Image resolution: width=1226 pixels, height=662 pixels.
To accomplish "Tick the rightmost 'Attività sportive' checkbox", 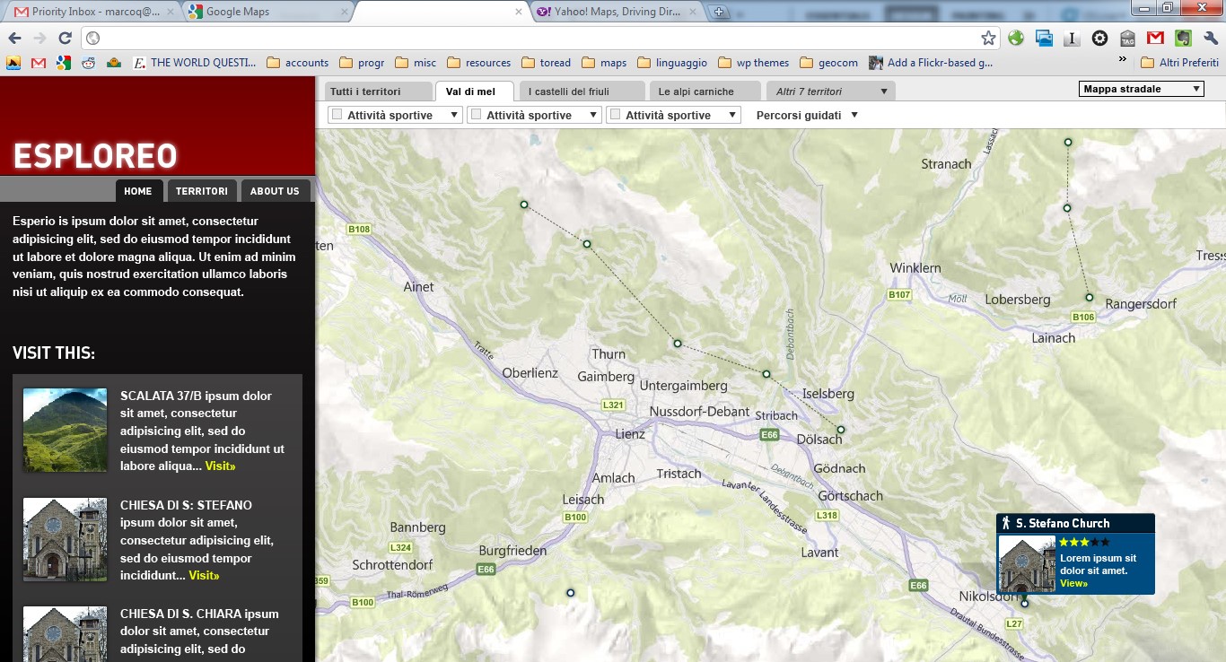I will (x=616, y=115).
